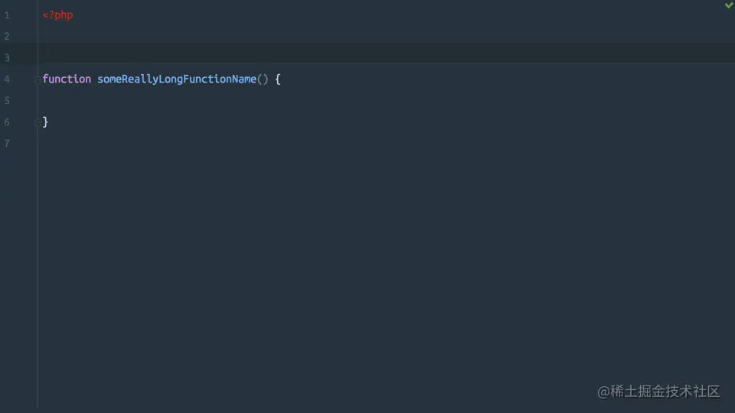Click the red <?php opening tag

pos(57,15)
